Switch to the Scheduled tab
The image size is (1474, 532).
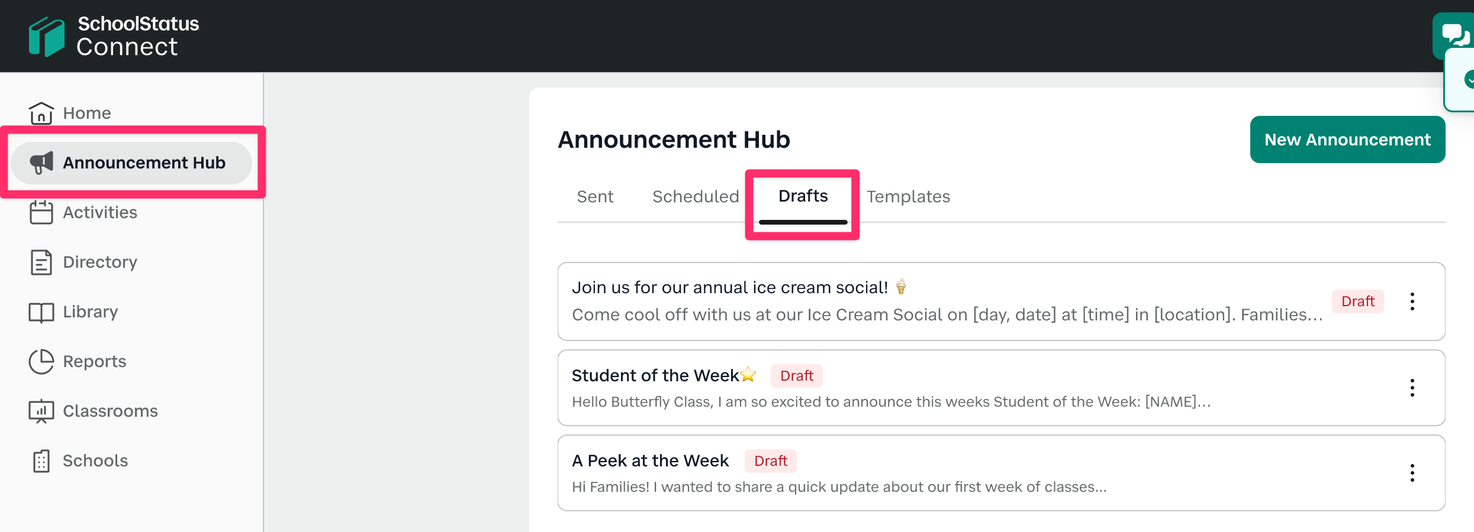[696, 196]
